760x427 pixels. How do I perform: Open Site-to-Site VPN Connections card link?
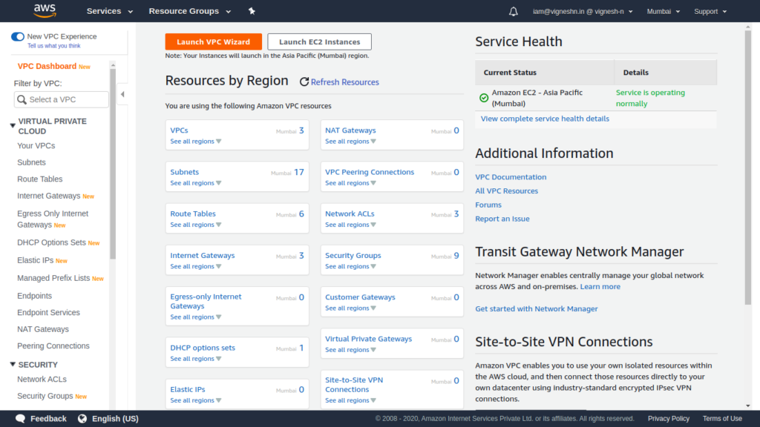pyautogui.click(x=354, y=385)
